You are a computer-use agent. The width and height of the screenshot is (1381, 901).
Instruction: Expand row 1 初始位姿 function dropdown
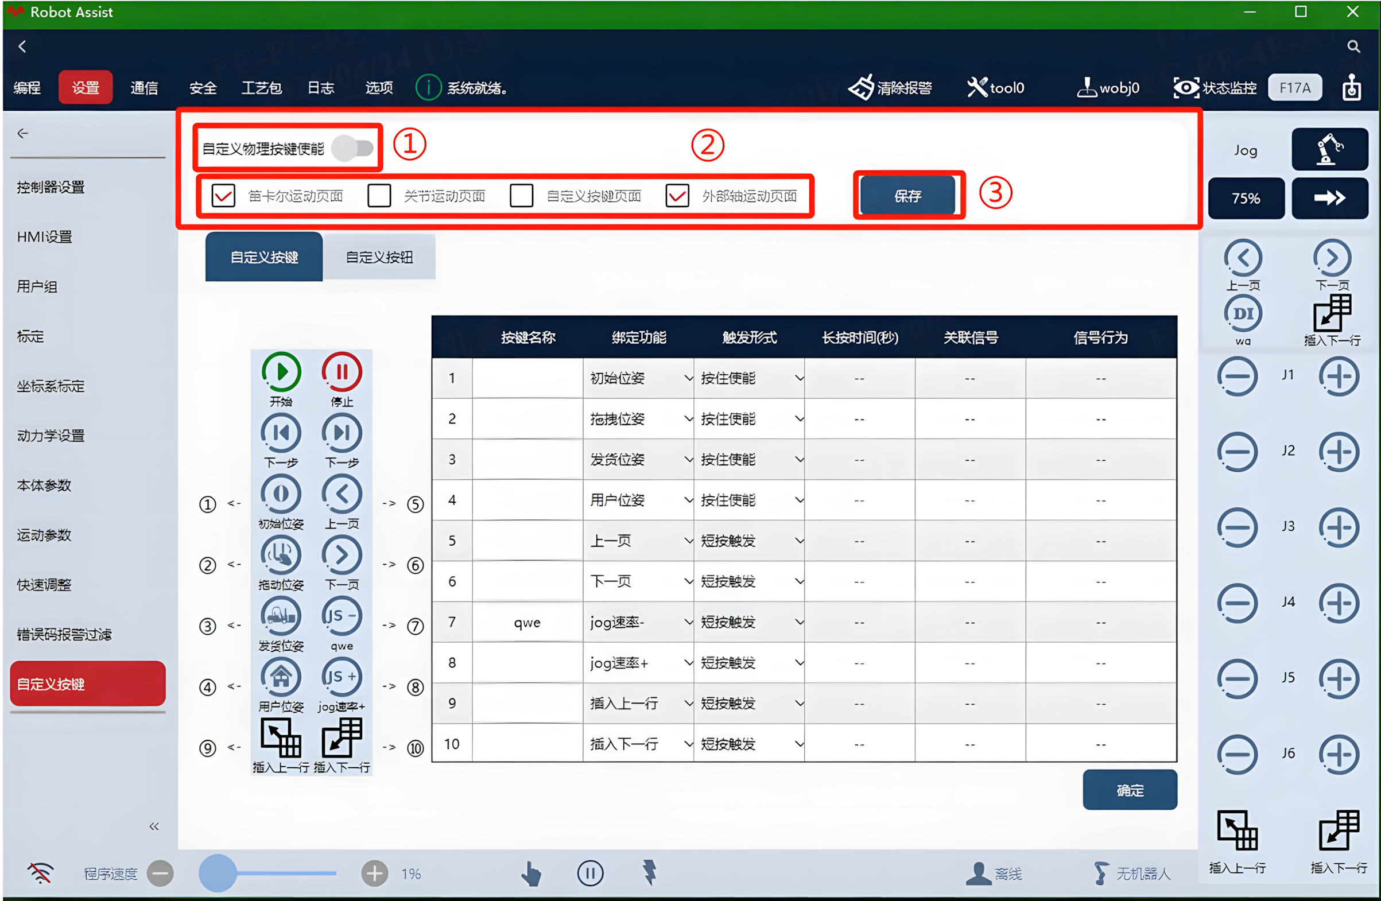(638, 378)
